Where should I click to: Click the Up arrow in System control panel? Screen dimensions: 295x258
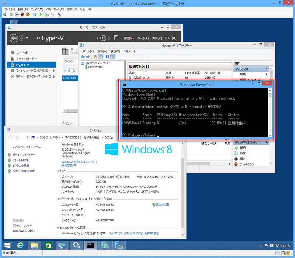pyautogui.click(x=28, y=137)
